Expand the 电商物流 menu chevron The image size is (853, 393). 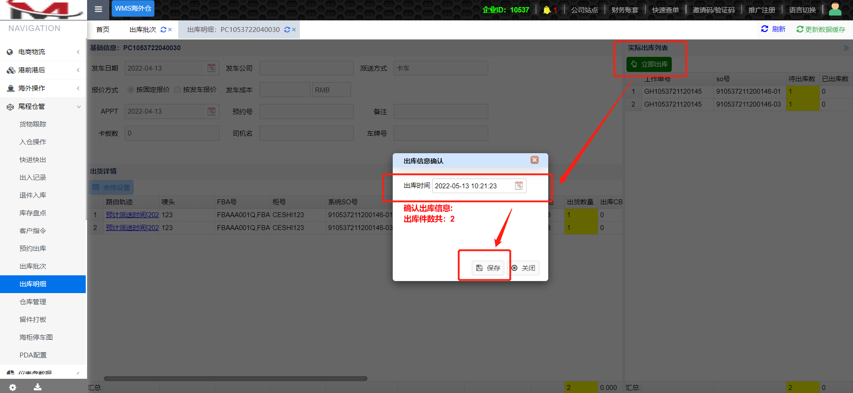(78, 52)
